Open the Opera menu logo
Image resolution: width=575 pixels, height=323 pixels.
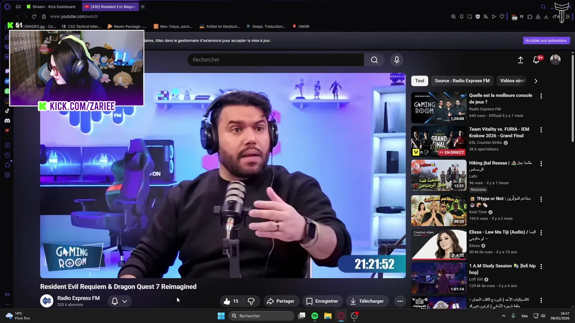7,7
